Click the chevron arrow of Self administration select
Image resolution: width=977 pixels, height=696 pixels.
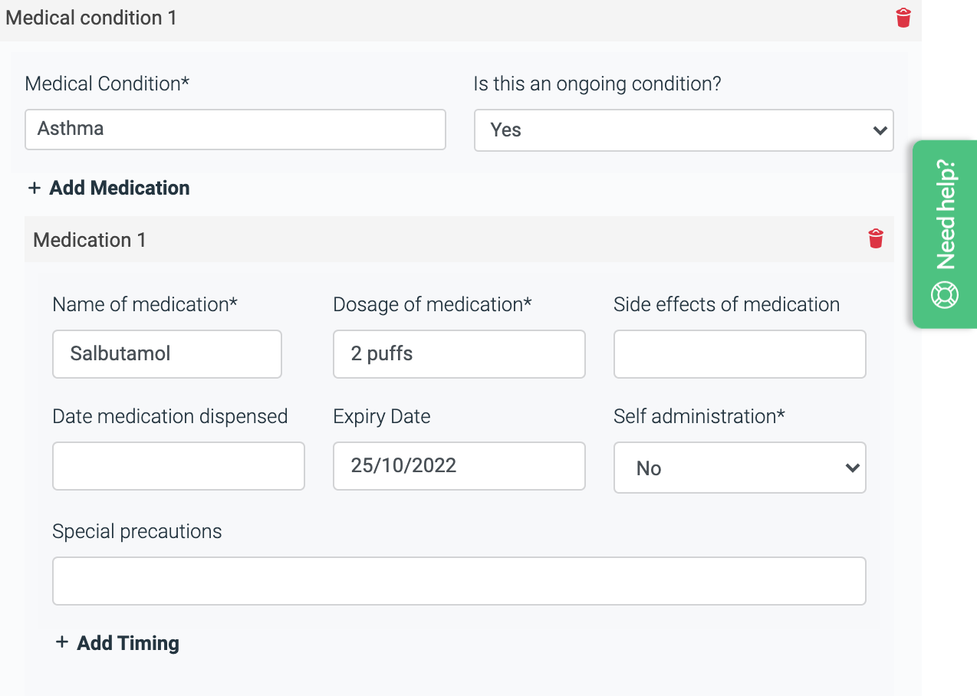[852, 468]
